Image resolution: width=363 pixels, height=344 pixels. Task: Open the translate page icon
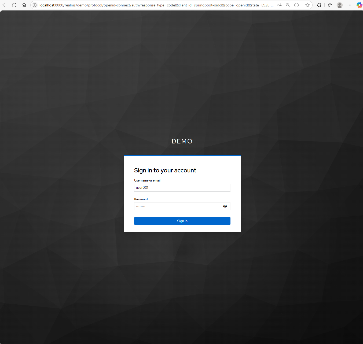279,5
